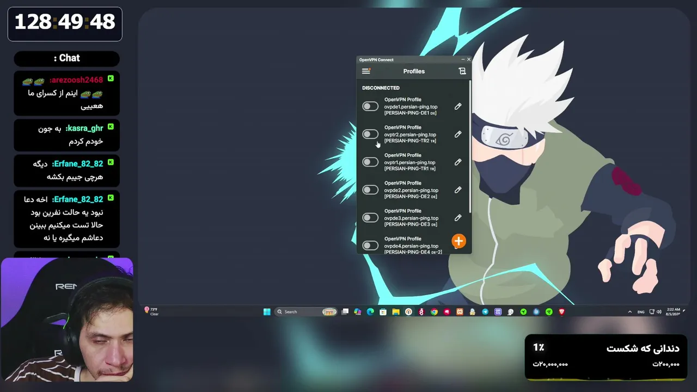This screenshot has width=697, height=392.
Task: Minimize the OpenVPN Connect window
Action: point(463,60)
